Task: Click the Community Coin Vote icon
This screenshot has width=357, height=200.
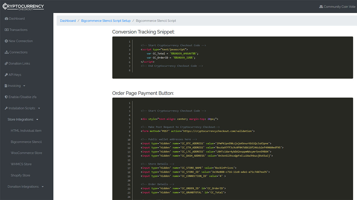Action: tap(321, 7)
